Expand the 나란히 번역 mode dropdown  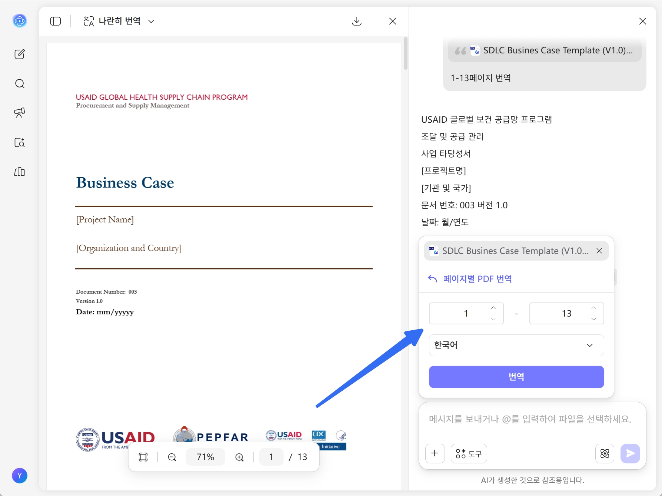click(x=151, y=22)
